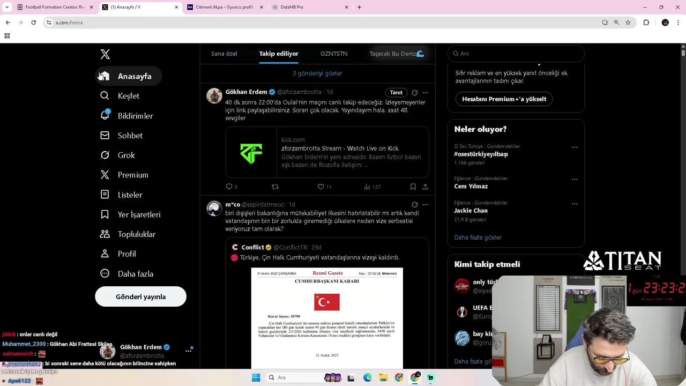The width and height of the screenshot is (686, 386).
Task: Open File Explorer from taskbar
Action: pyautogui.click(x=383, y=377)
